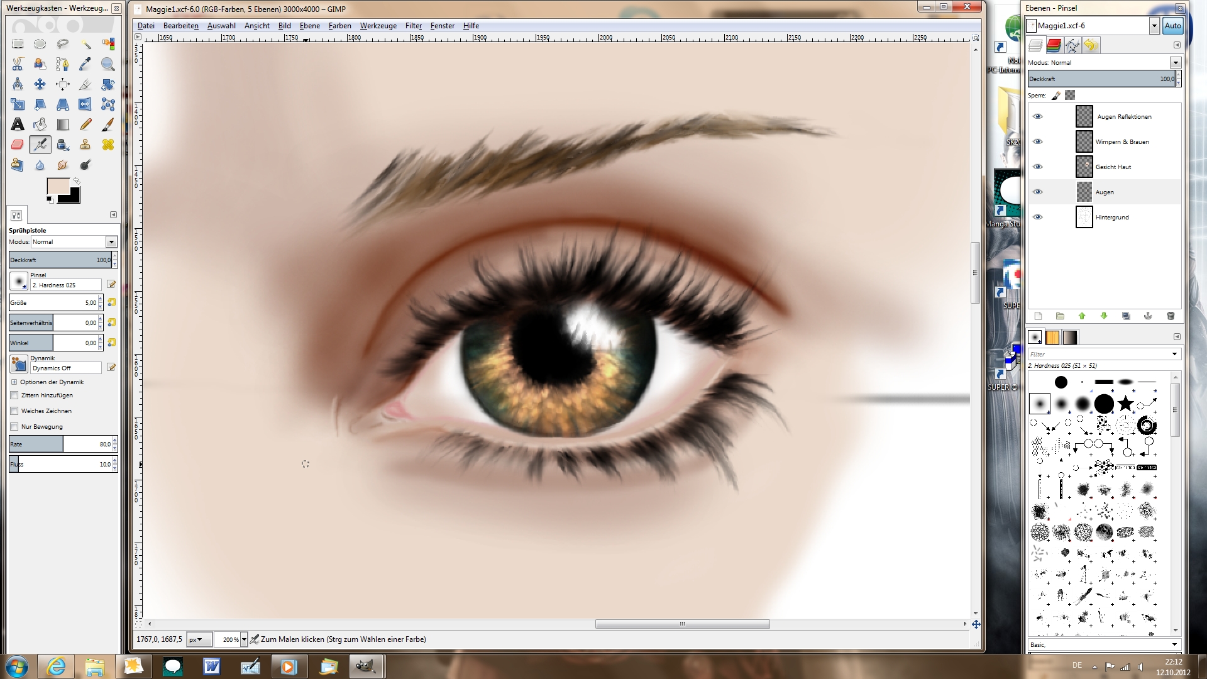Image resolution: width=1207 pixels, height=679 pixels.
Task: Toggle visibility of Gesicht Haut layer
Action: coord(1038,167)
